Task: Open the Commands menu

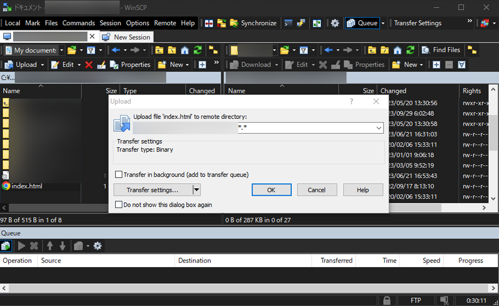Action: (x=79, y=23)
